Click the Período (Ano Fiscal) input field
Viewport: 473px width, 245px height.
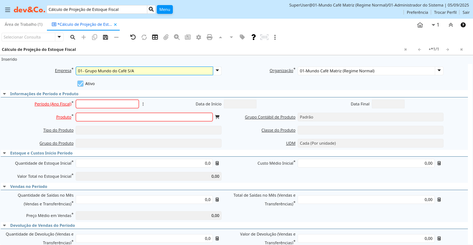107,104
